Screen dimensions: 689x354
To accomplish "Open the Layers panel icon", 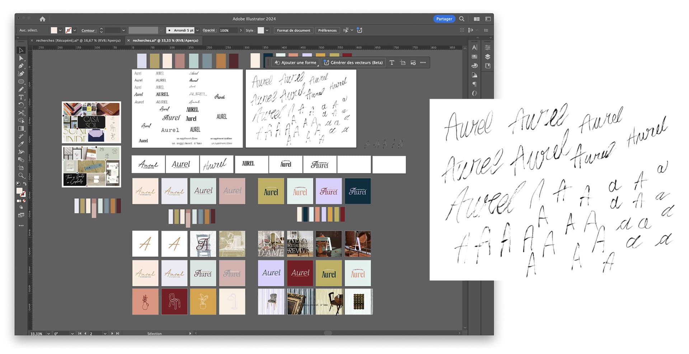I will click(x=487, y=57).
